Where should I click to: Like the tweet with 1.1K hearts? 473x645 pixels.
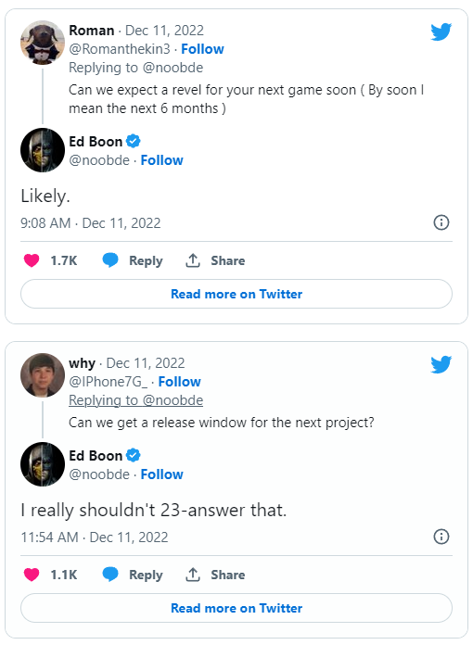[x=32, y=575]
